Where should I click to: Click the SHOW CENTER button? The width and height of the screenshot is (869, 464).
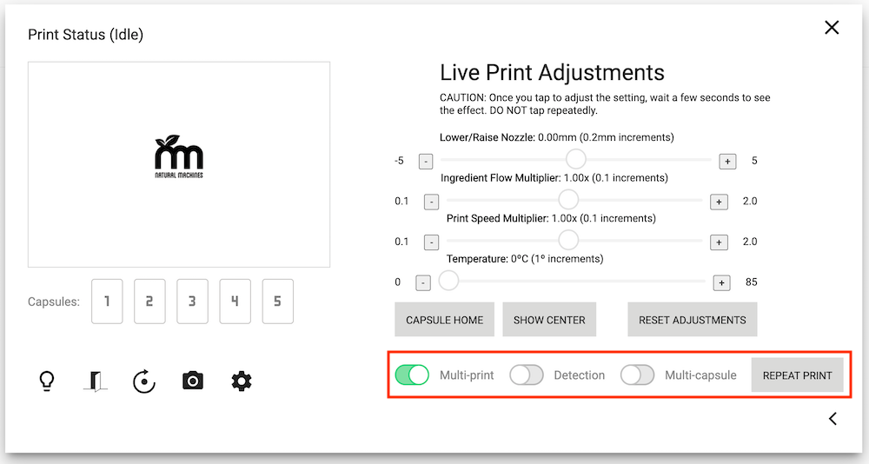(549, 320)
